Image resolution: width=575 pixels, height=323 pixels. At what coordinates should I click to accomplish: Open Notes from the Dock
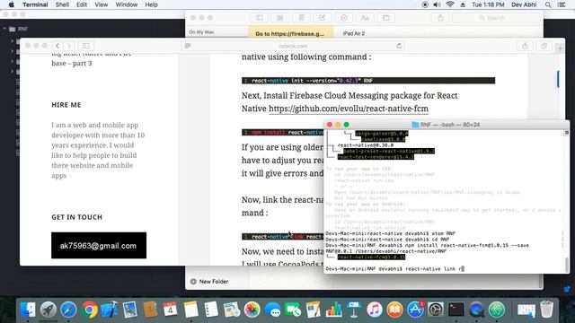(190, 310)
